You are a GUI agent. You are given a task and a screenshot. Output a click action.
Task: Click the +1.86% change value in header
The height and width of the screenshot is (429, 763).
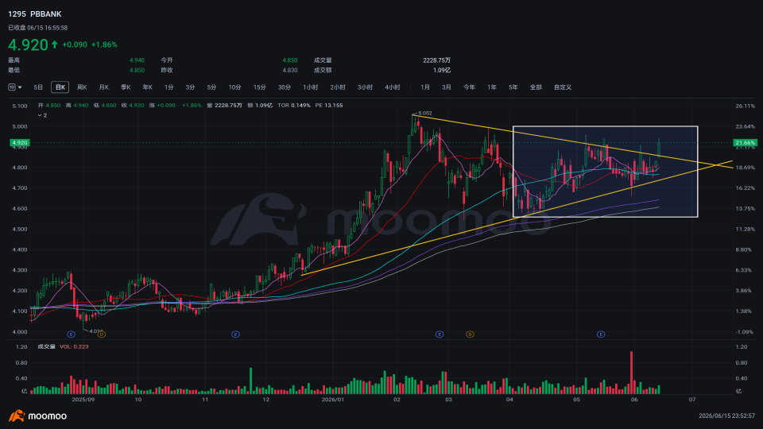(x=104, y=44)
